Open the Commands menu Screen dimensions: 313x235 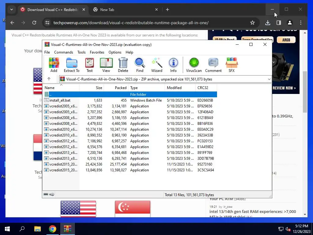[64, 52]
